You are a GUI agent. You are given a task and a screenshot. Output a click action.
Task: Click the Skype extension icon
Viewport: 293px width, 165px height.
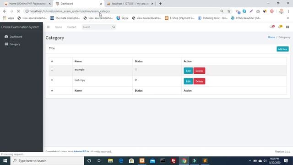[244, 11]
